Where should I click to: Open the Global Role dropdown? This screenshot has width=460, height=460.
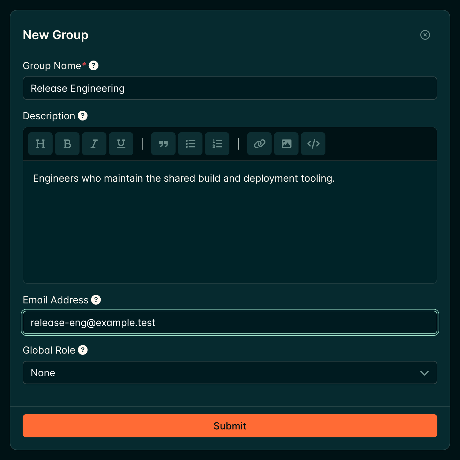230,373
